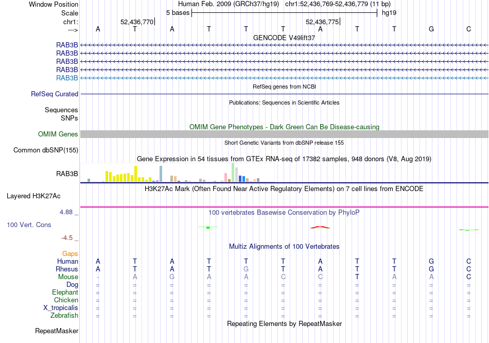Click the OMIM Genes track label
Viewport: 489px width, 343px height.
tap(58, 134)
